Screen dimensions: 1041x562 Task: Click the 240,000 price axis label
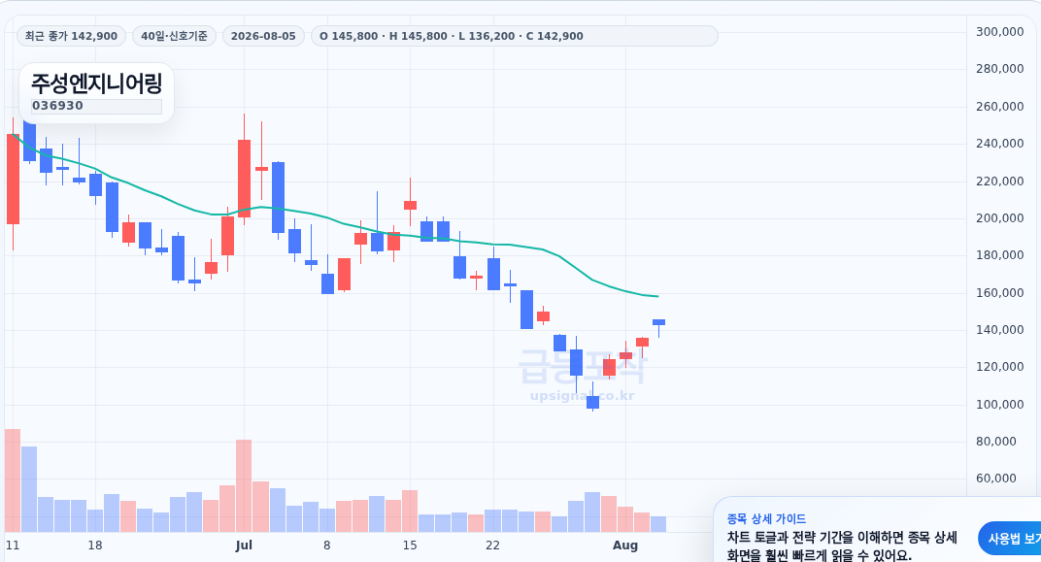coord(999,144)
